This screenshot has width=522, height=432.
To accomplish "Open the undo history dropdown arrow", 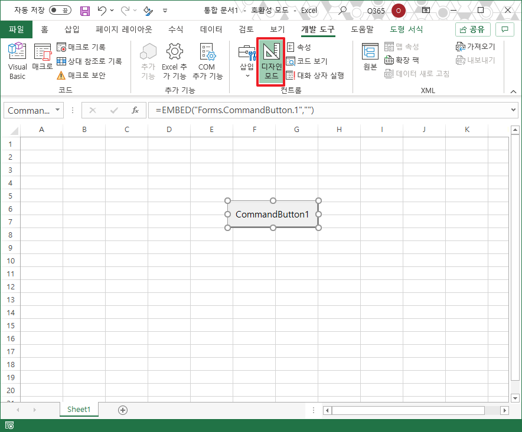I will click(112, 11).
